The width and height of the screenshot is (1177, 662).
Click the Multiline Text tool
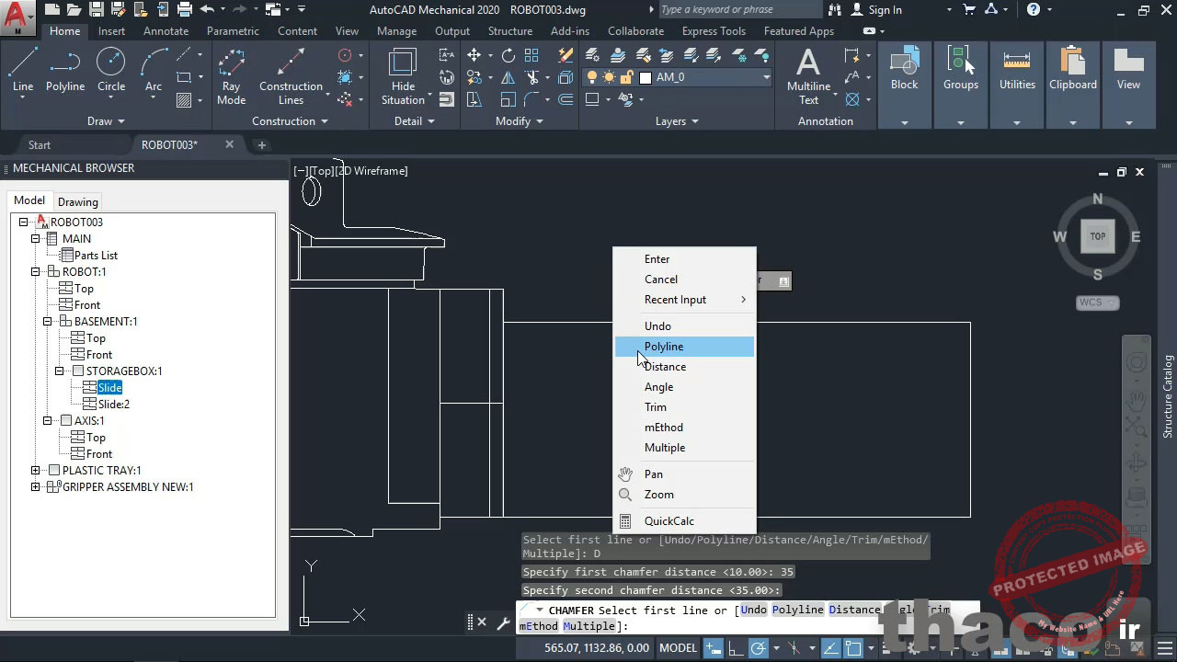click(808, 77)
